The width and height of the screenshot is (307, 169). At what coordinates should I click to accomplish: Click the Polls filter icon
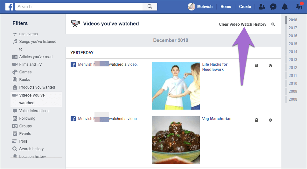tap(15, 141)
